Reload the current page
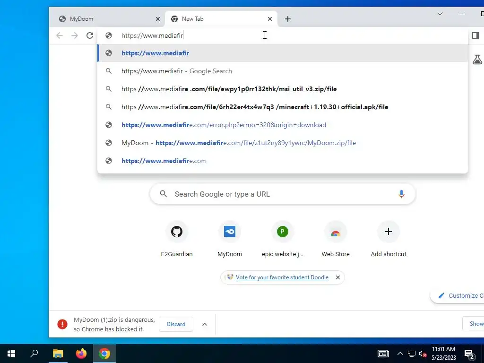This screenshot has width=484, height=363. tap(90, 35)
